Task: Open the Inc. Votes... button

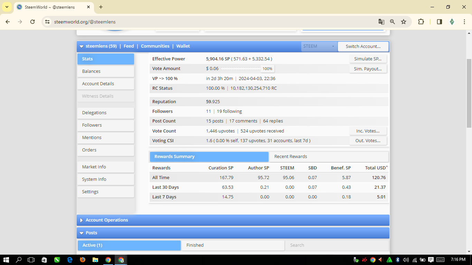Action: [368, 131]
